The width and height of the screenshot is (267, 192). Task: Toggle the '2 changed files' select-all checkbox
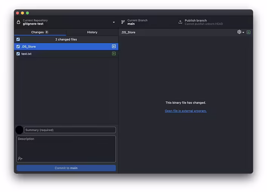tap(18, 39)
